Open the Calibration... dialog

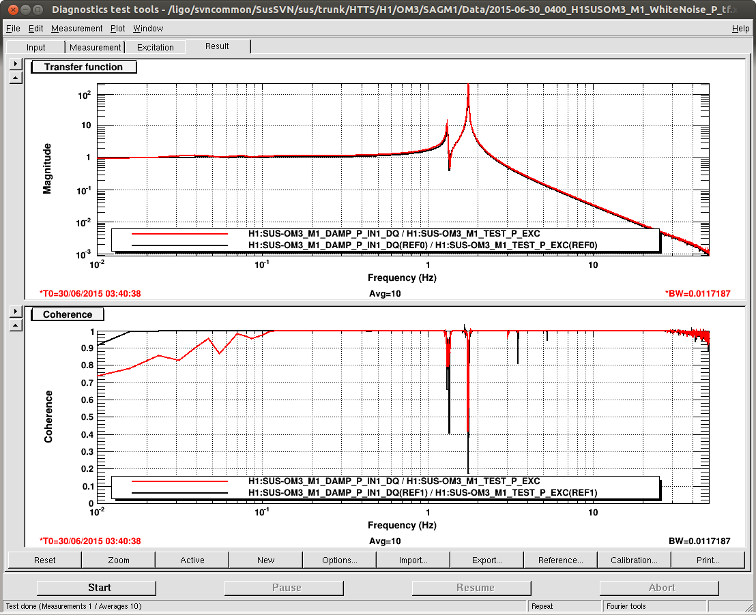pyautogui.click(x=634, y=560)
